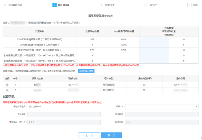Proceed with 下一步 button
202x140 pixels.
click(111, 135)
